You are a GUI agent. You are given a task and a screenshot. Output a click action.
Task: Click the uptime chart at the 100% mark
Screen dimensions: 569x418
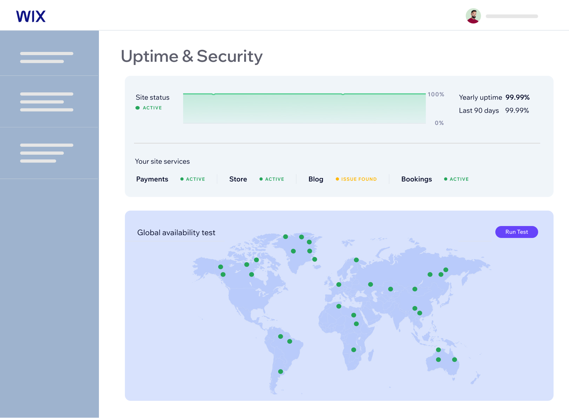click(x=304, y=94)
